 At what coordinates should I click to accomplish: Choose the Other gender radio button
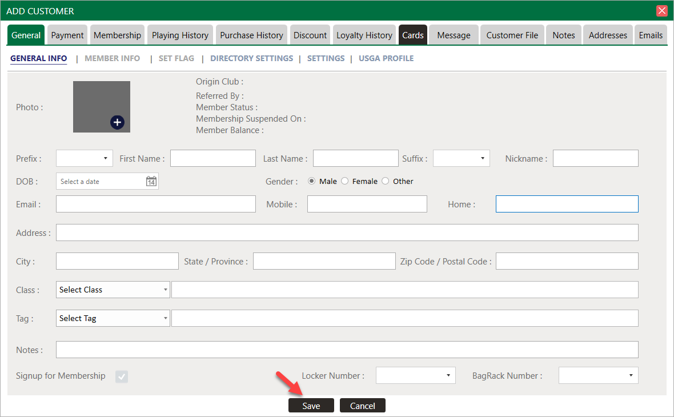[386, 181]
